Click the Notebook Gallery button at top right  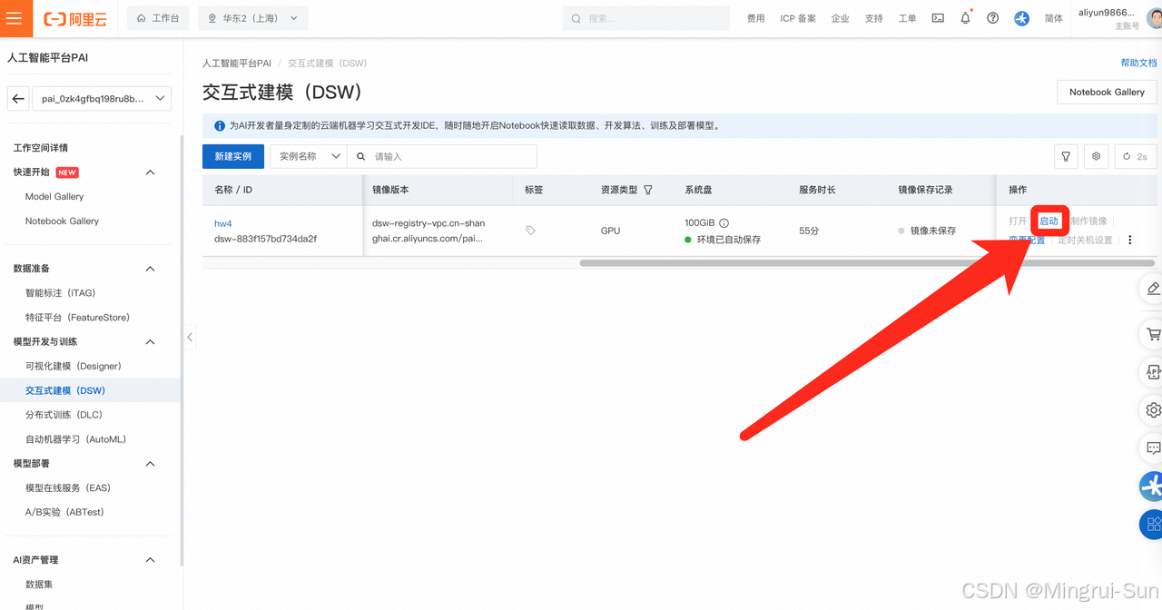[1107, 92]
